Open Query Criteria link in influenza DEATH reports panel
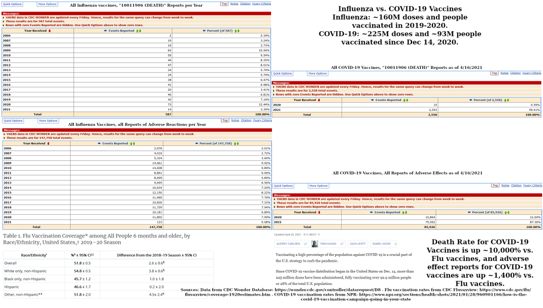This screenshot has height=308, width=543. coord(262,4)
